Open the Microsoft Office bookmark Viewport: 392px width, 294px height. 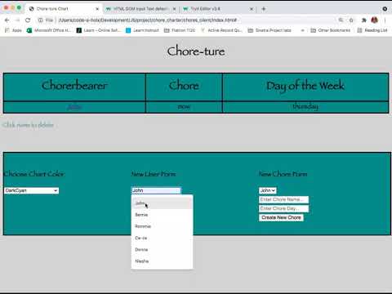click(49, 30)
